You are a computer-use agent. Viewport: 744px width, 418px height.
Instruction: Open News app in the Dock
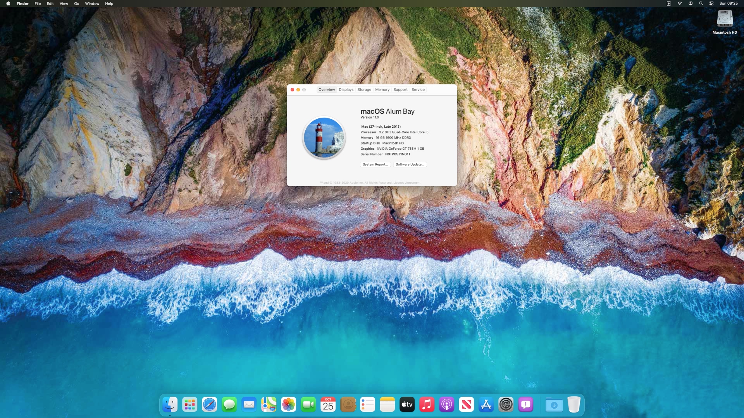pyautogui.click(x=466, y=405)
